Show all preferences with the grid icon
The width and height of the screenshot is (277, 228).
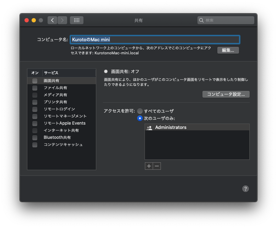point(77,20)
